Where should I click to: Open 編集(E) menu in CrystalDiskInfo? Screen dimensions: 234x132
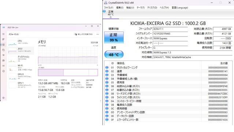pyautogui.click(x=120, y=8)
